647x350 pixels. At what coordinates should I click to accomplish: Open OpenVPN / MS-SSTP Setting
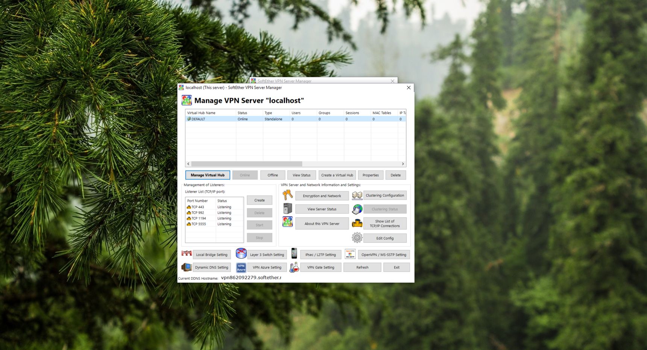coord(384,255)
